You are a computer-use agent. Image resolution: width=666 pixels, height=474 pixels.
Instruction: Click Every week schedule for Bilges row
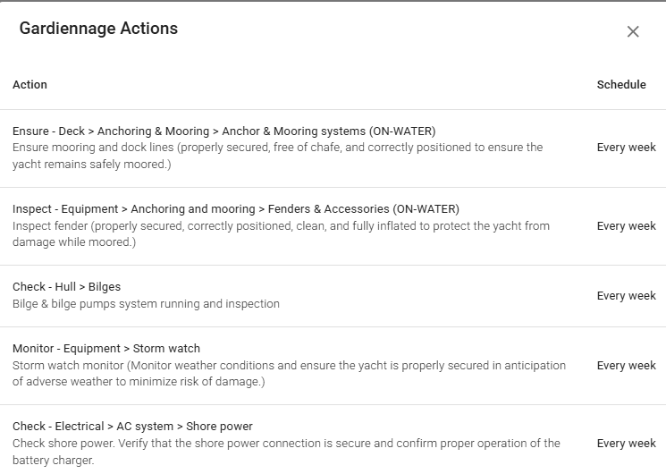coord(626,296)
